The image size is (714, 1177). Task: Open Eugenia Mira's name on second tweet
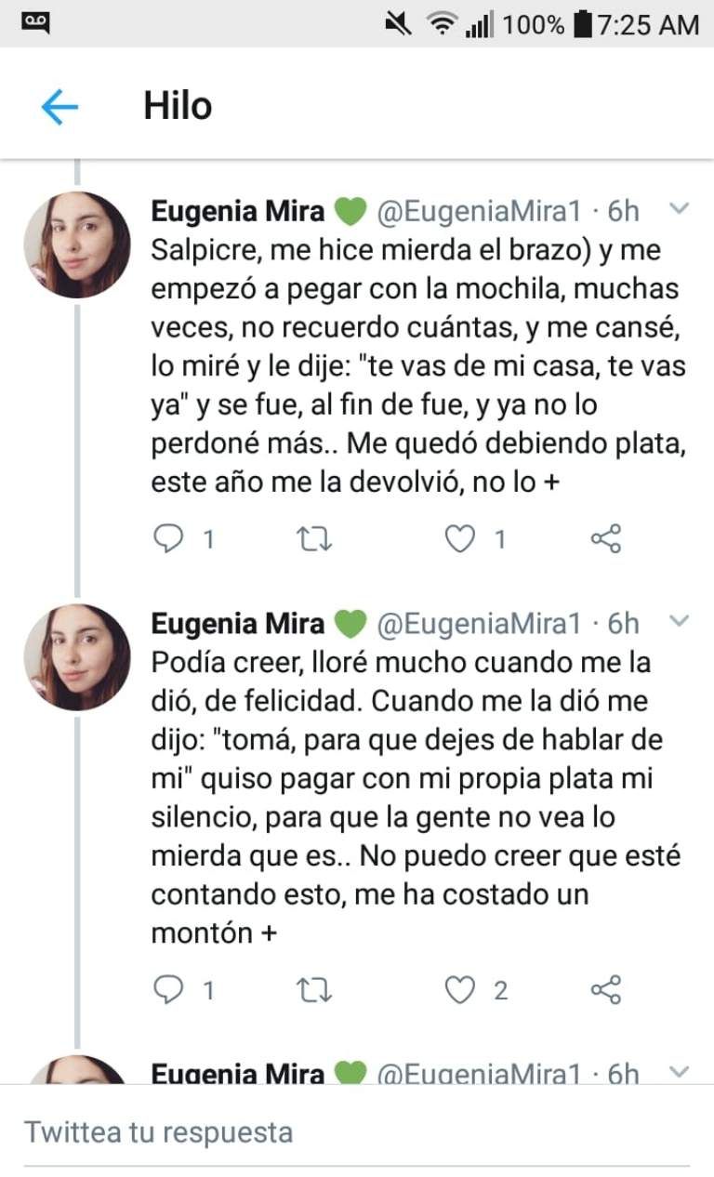238,623
